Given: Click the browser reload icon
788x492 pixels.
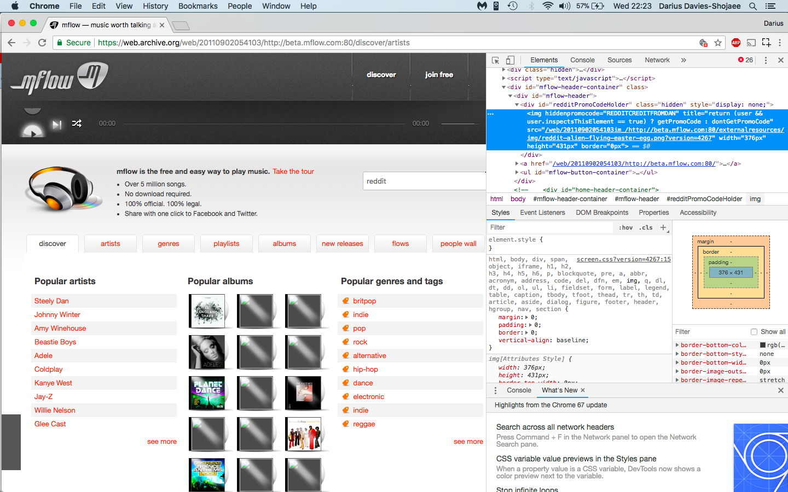Looking at the screenshot, I should coord(42,43).
